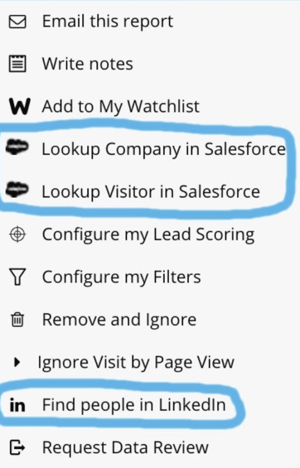Viewport: 300px width, 468px height.
Task: Open Lookup Company in Salesforce
Action: click(x=164, y=149)
